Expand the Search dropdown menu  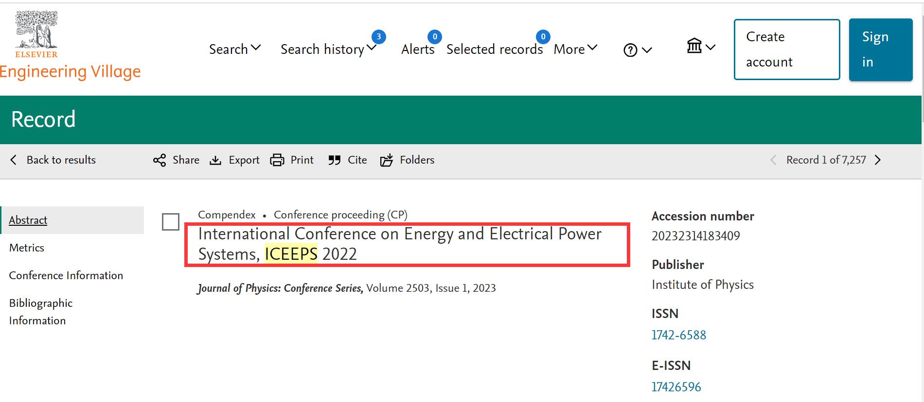point(235,49)
